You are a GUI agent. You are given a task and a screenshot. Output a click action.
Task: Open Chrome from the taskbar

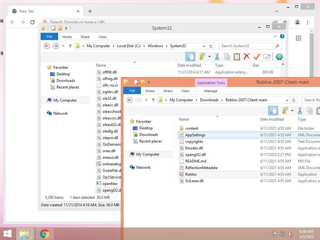[x=45, y=234]
